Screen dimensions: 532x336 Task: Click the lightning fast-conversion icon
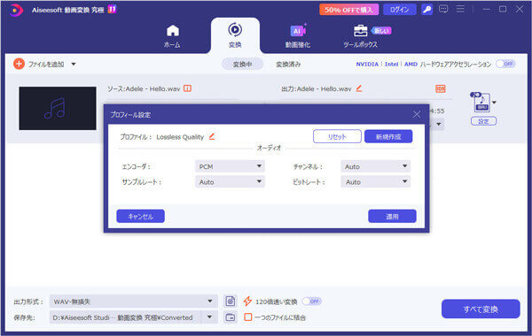(247, 302)
